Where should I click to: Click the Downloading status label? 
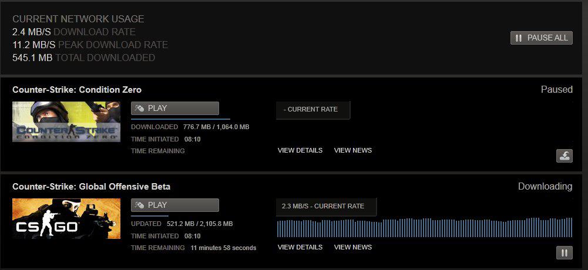(x=545, y=187)
